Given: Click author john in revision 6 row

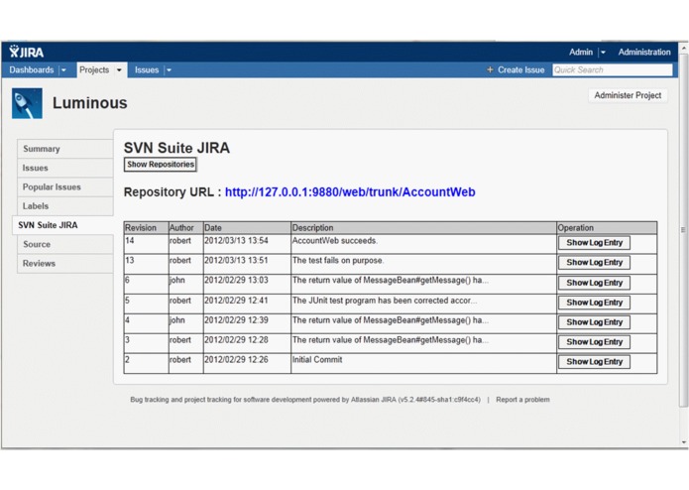Looking at the screenshot, I should 185,284.
